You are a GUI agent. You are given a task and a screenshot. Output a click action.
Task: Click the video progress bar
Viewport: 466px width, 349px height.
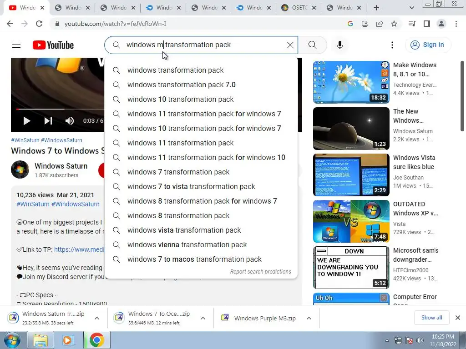coord(61,109)
